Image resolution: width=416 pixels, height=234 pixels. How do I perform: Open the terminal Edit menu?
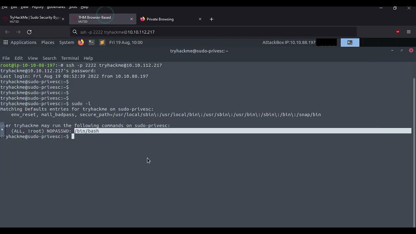pos(19,58)
